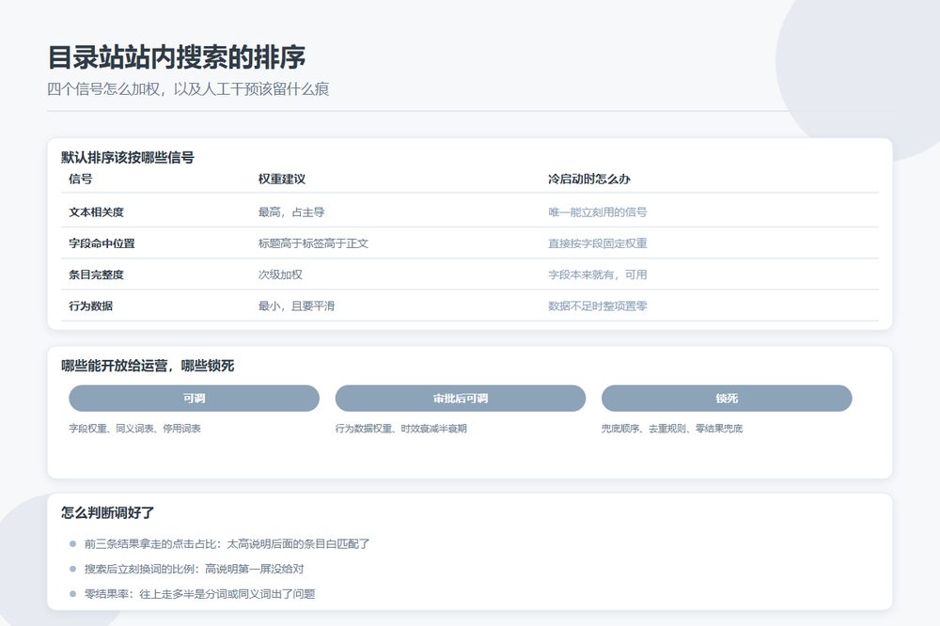Click text 兜底顺序、去重规则、零结果兜底
This screenshot has height=626, width=940.
pyautogui.click(x=672, y=429)
